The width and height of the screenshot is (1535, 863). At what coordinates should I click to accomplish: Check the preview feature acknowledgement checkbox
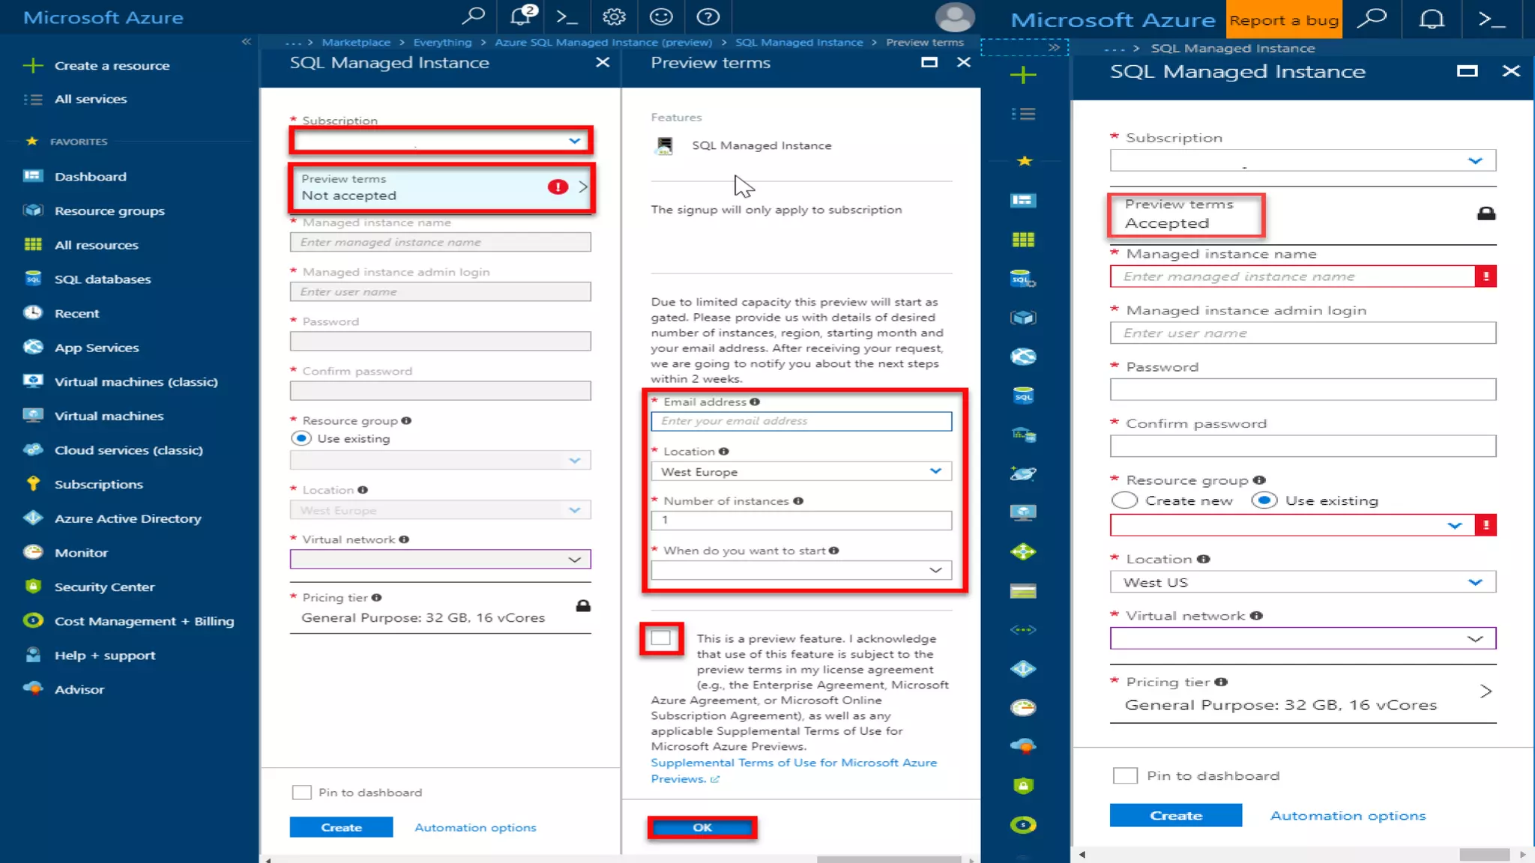point(661,638)
